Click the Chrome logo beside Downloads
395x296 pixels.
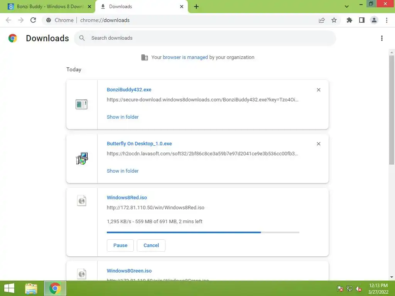pos(13,38)
